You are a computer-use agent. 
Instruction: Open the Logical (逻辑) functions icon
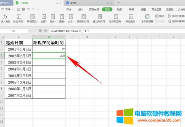coord(62,17)
